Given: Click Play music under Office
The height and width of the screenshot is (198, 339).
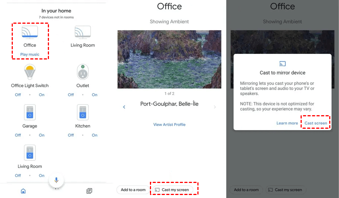Looking at the screenshot, I should [30, 55].
